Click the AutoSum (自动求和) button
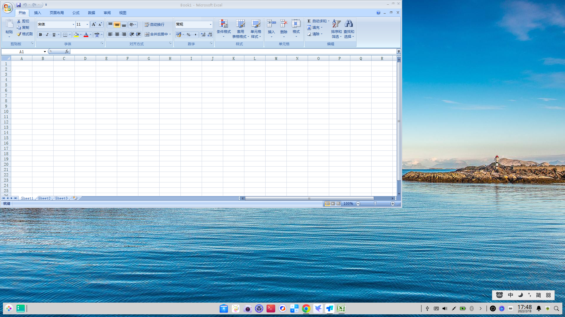565x317 pixels. coord(317,21)
